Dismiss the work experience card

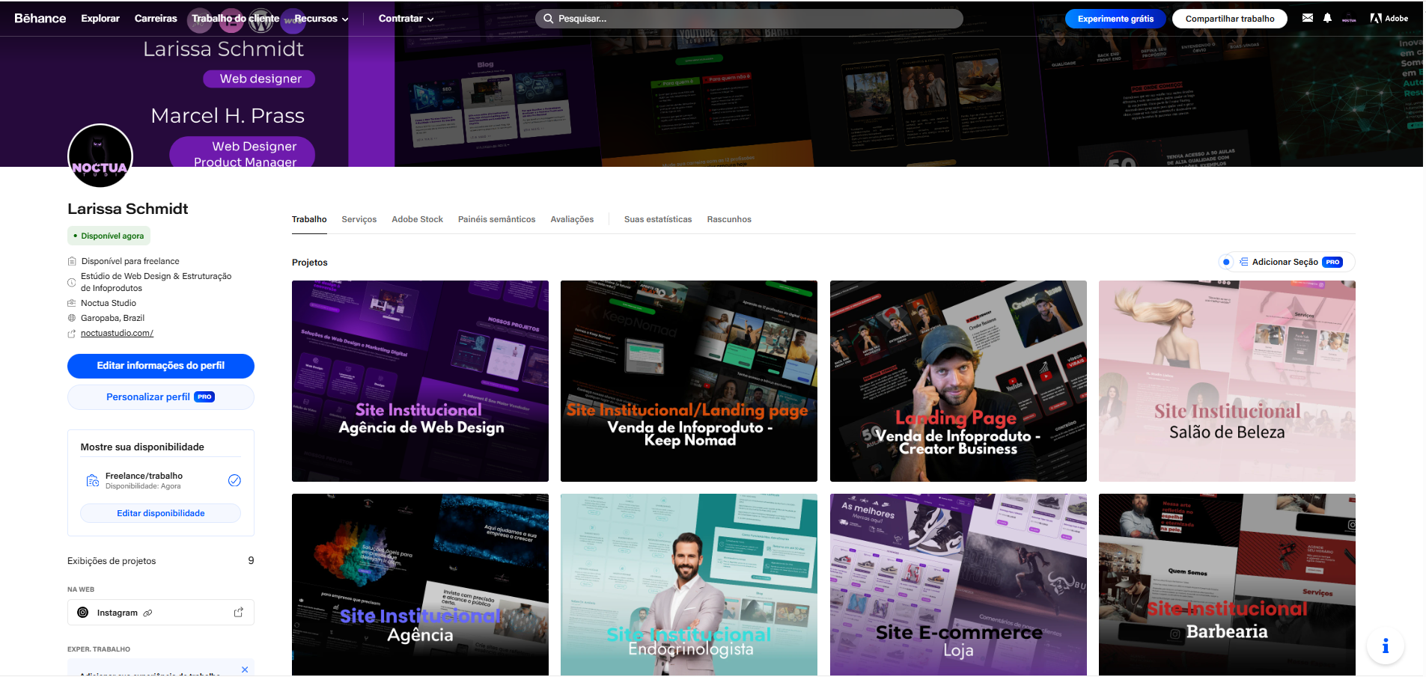pyautogui.click(x=245, y=669)
